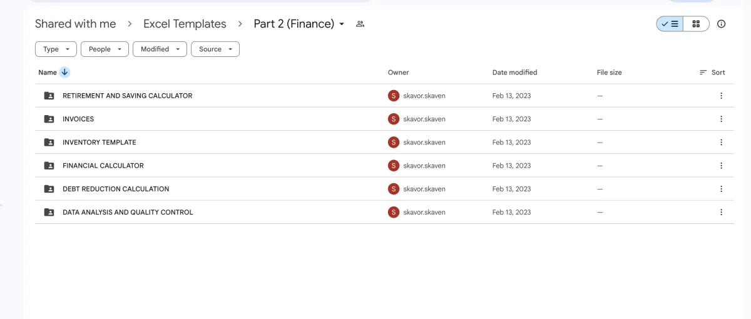Click the INVENTORY TEMPLATE folder icon
Image resolution: width=751 pixels, height=319 pixels.
pyautogui.click(x=49, y=143)
